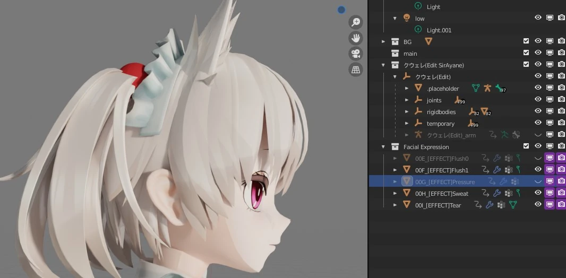Click rigidbodies mesh children icon labeled 82
Viewport: 566px width, 278px height.
pyautogui.click(x=485, y=112)
